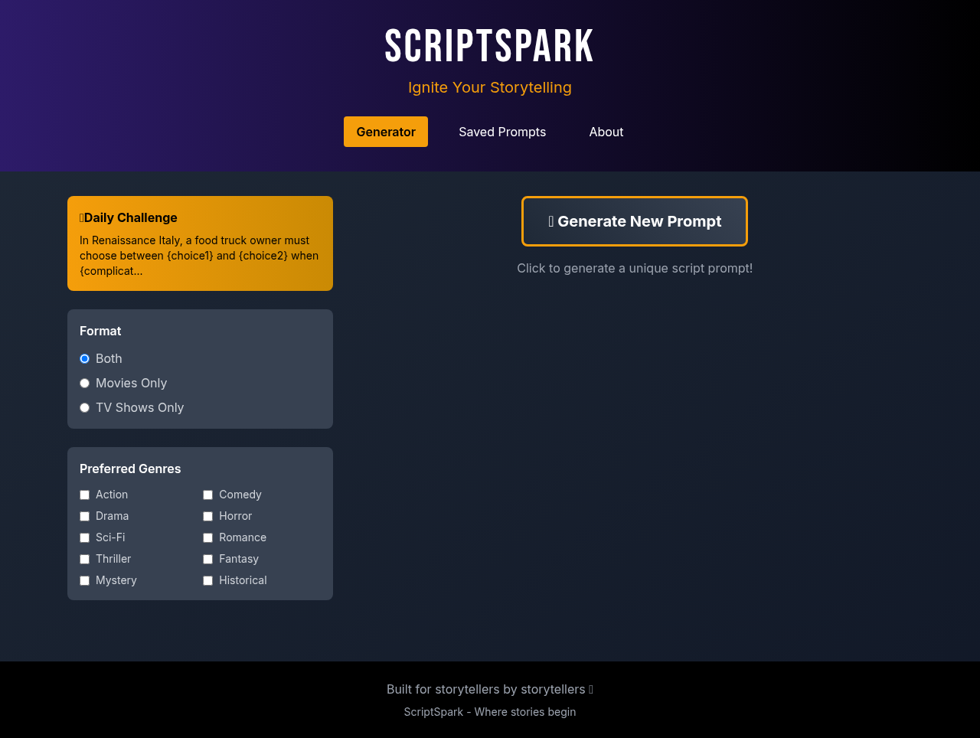Select the Both format option

click(x=84, y=358)
